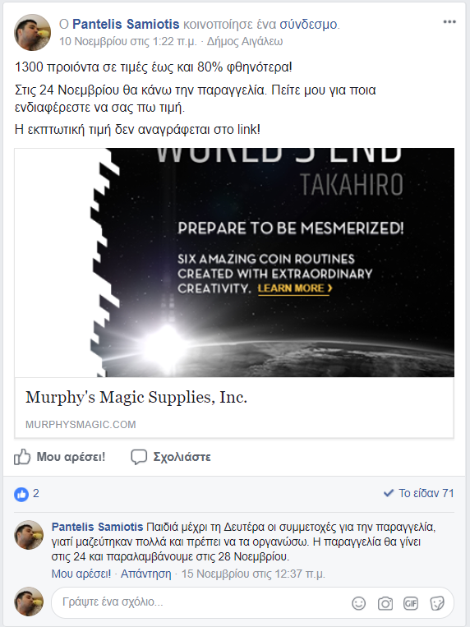The image size is (470, 627).
Task: Click commenter's avatar next to the comment
Action: click(29, 535)
